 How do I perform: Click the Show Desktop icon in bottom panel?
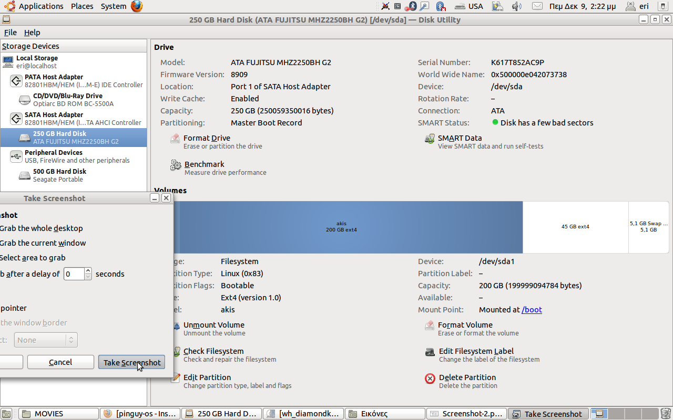click(6, 414)
